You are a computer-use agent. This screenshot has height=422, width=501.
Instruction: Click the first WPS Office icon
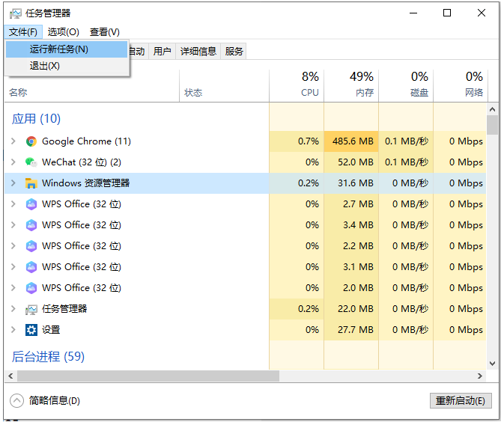(x=31, y=204)
